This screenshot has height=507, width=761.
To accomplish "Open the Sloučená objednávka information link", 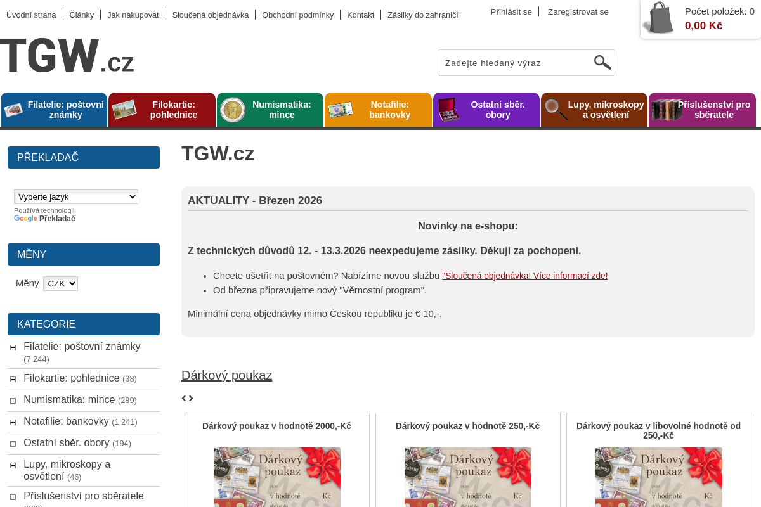I will pos(524,276).
